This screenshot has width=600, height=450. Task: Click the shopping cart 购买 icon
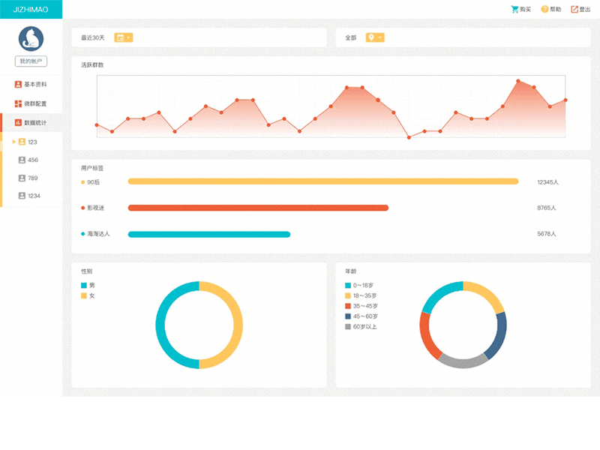(515, 10)
